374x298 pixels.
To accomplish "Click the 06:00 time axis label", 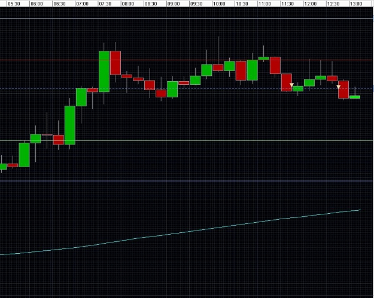I will (x=37, y=4).
